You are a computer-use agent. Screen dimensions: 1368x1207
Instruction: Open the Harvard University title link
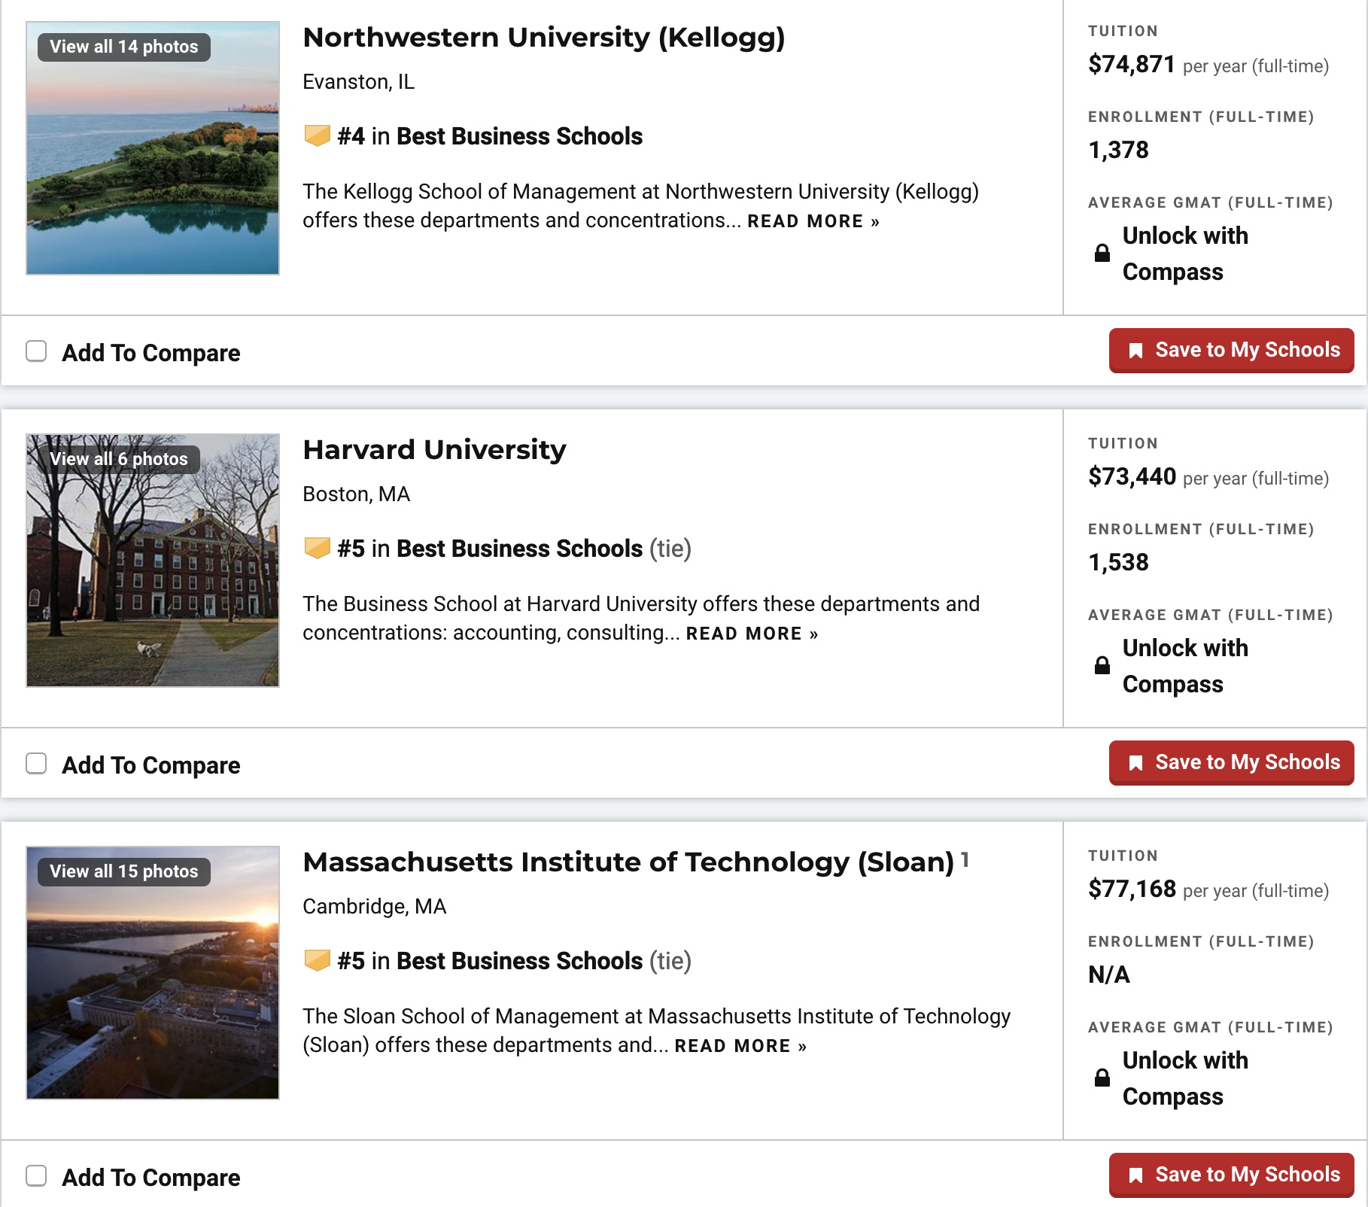pos(434,450)
